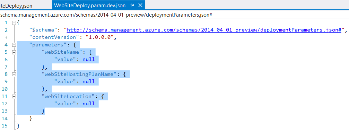Click the "webSiteHostingPlanName" key
Viewport: 349px width, 133px height.
click(x=79, y=74)
